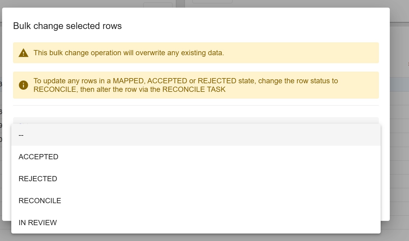Click the status select field behind the list

coord(196,120)
